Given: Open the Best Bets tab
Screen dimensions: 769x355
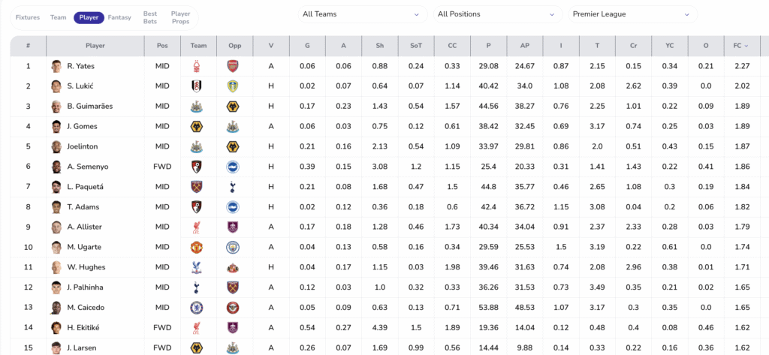Looking at the screenshot, I should (x=150, y=17).
